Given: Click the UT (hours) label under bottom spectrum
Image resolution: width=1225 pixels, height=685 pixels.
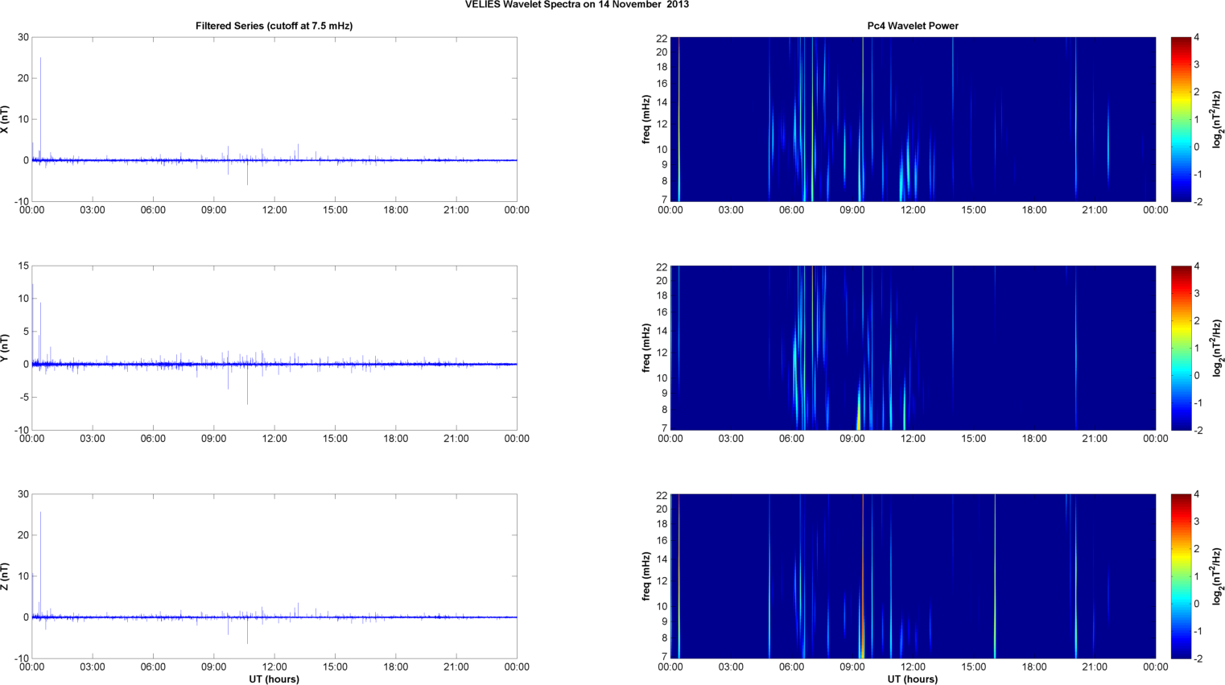Looking at the screenshot, I should tap(912, 679).
